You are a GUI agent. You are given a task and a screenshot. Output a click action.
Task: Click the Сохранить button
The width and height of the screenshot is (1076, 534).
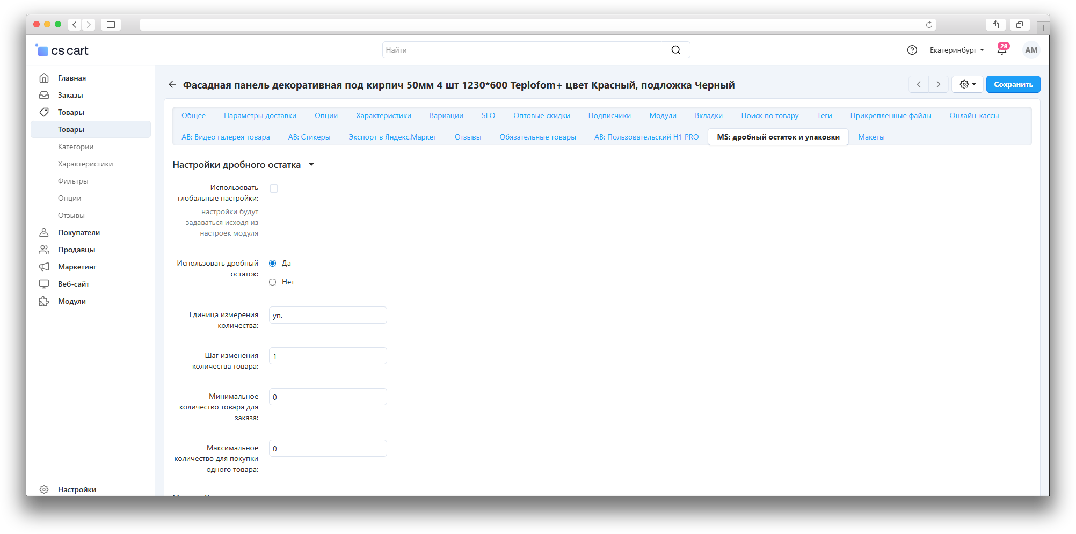pyautogui.click(x=1013, y=84)
